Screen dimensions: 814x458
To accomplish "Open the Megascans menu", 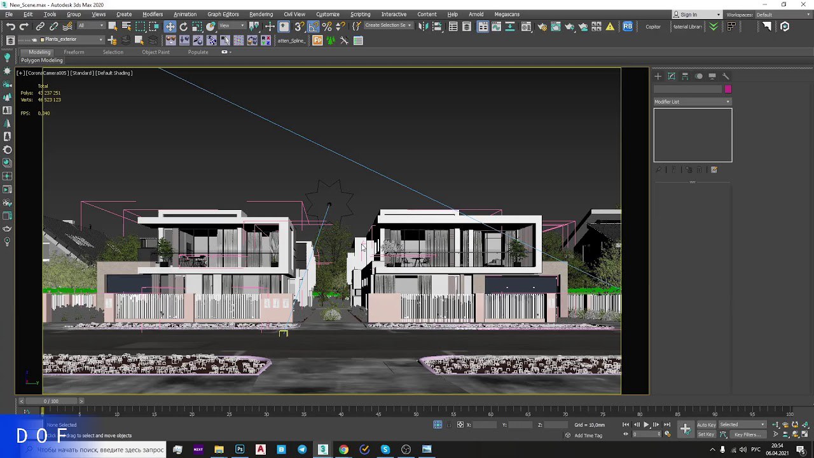I will point(507,14).
